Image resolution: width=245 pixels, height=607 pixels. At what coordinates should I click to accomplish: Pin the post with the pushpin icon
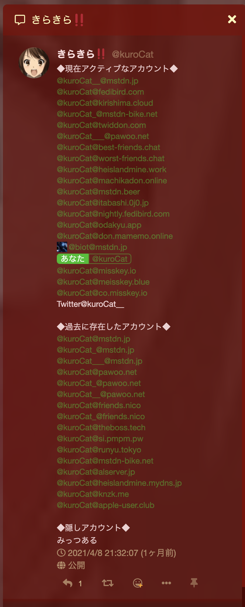(x=194, y=583)
